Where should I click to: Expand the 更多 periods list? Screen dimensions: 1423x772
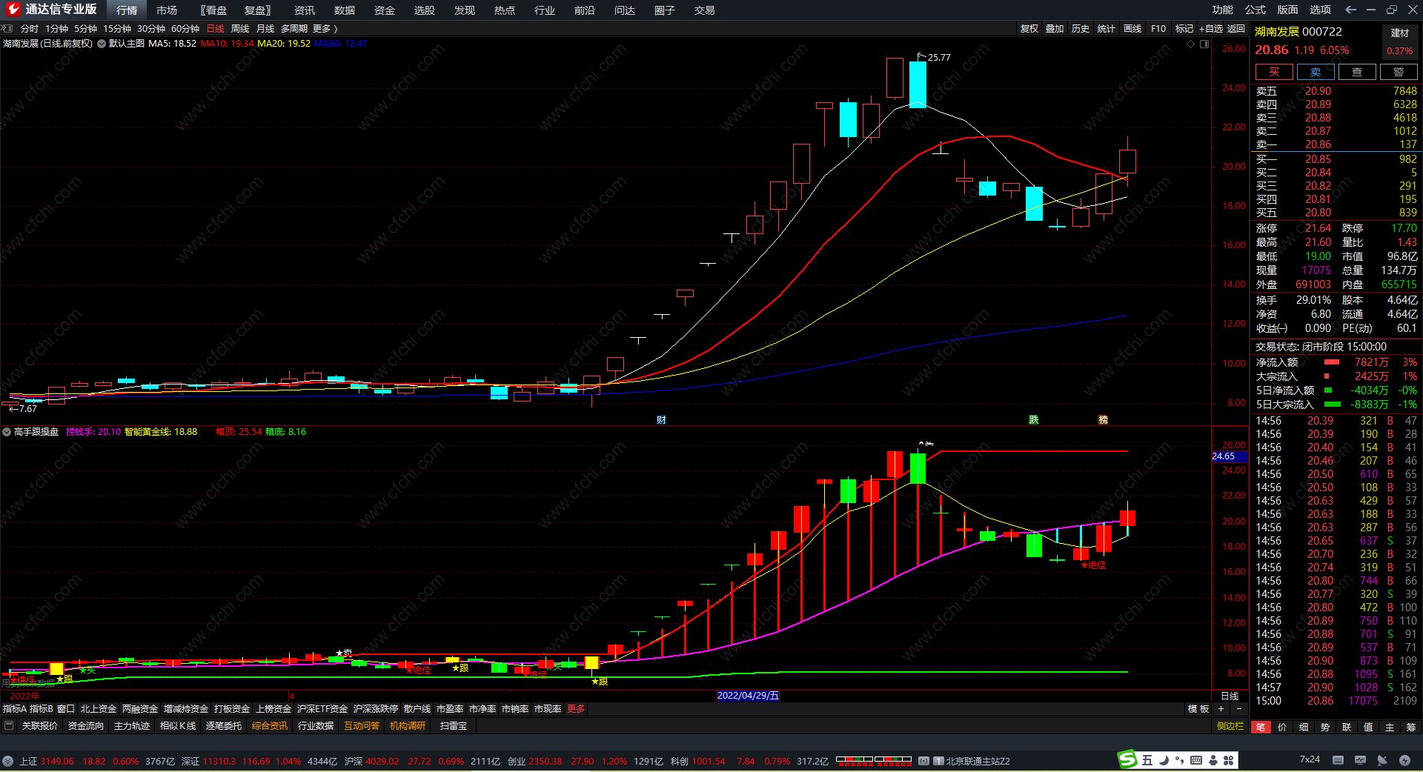click(x=325, y=28)
